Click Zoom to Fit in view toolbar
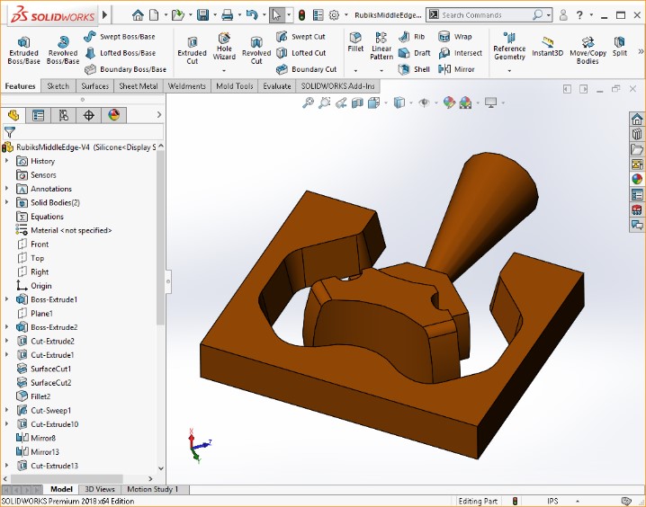 [x=308, y=102]
